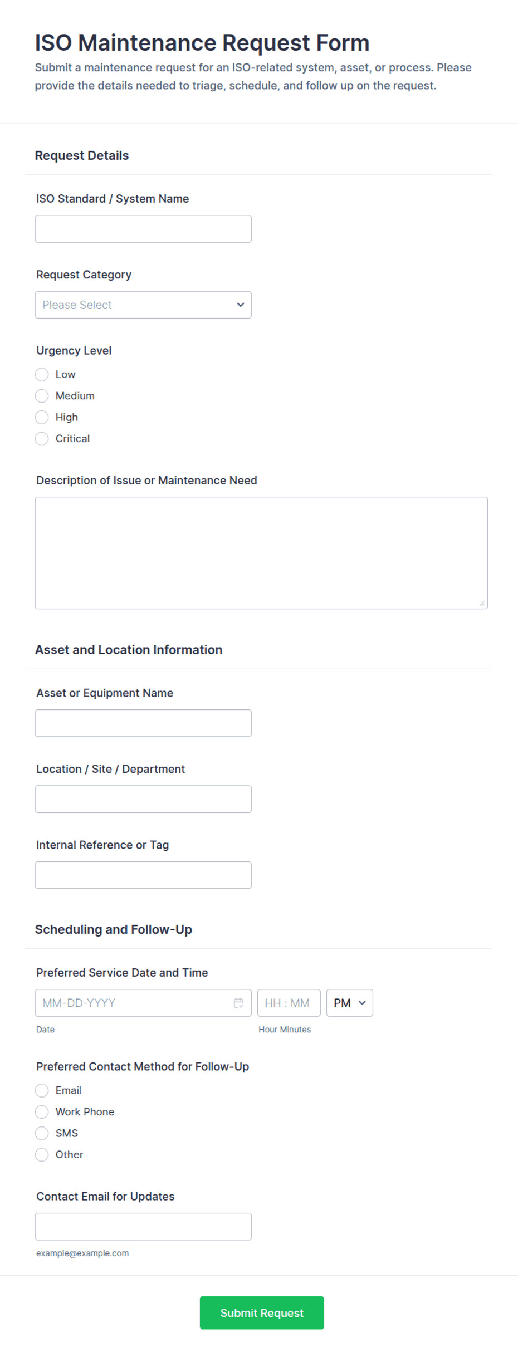This screenshot has height=1357, width=518.
Task: Click into the Description of Issue textarea
Action: (x=261, y=553)
